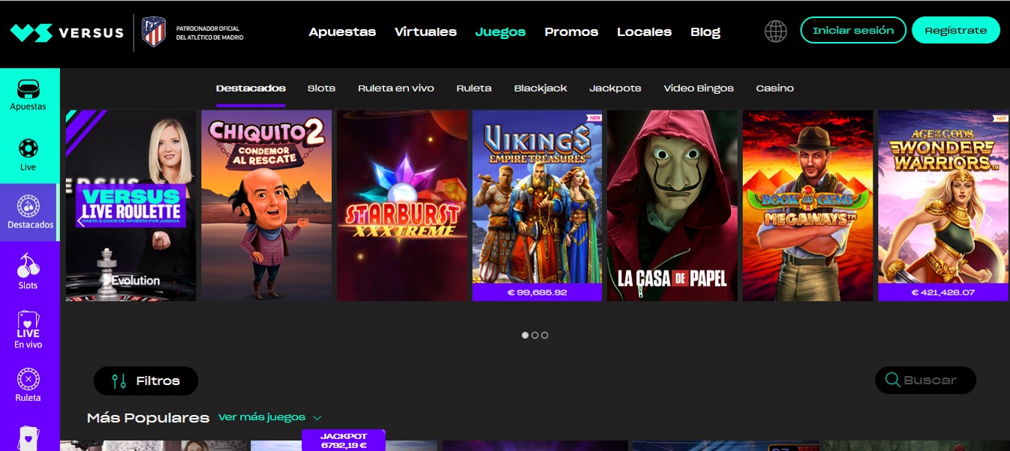Open Juegos in the top navigation

click(x=500, y=32)
